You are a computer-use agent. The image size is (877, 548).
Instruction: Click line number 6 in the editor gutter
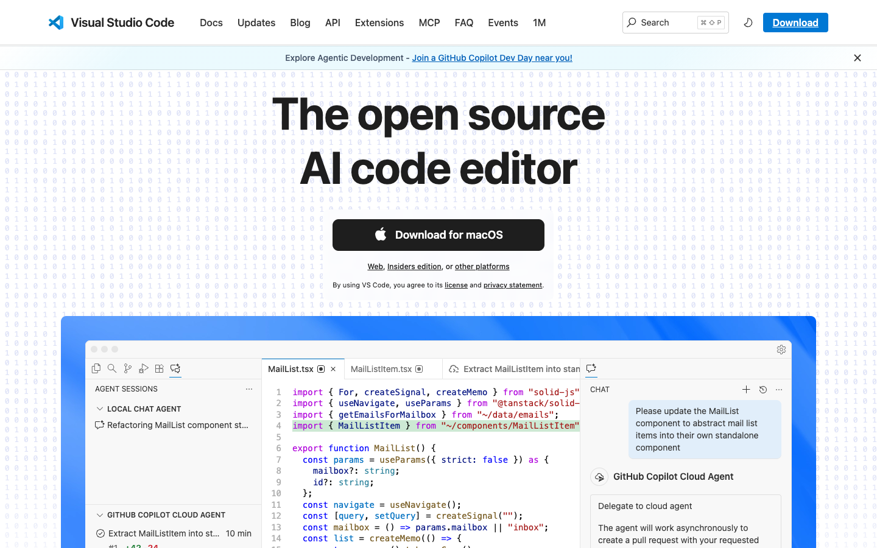coord(278,448)
